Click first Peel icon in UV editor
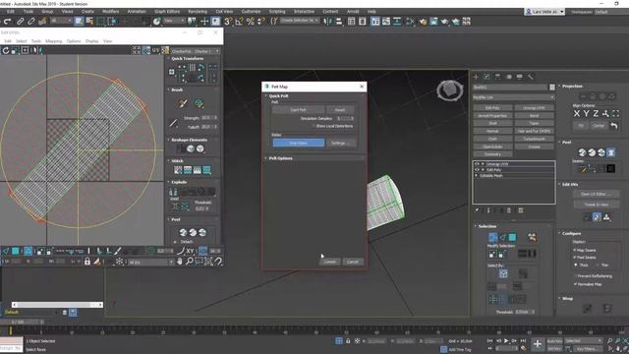Screen dimensions: 629x354 coord(184,232)
